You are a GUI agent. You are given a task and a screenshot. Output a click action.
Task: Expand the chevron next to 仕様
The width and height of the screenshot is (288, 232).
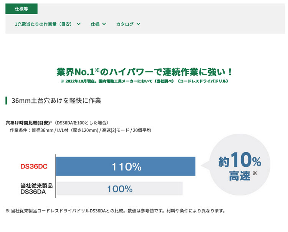tap(104, 24)
